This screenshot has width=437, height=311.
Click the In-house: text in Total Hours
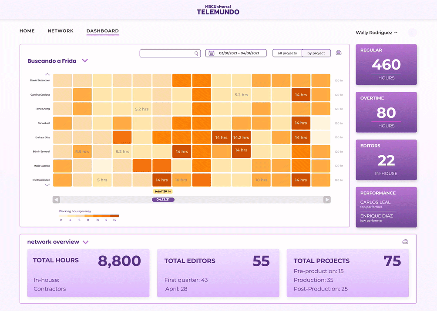pos(46,280)
